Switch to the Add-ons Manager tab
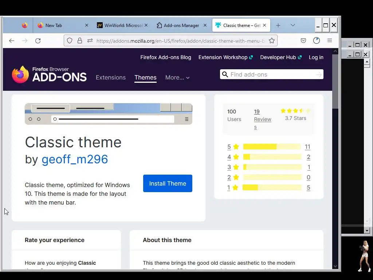The height and width of the screenshot is (280, 373). click(181, 25)
